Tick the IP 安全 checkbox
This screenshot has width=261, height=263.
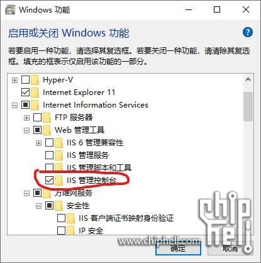61,231
